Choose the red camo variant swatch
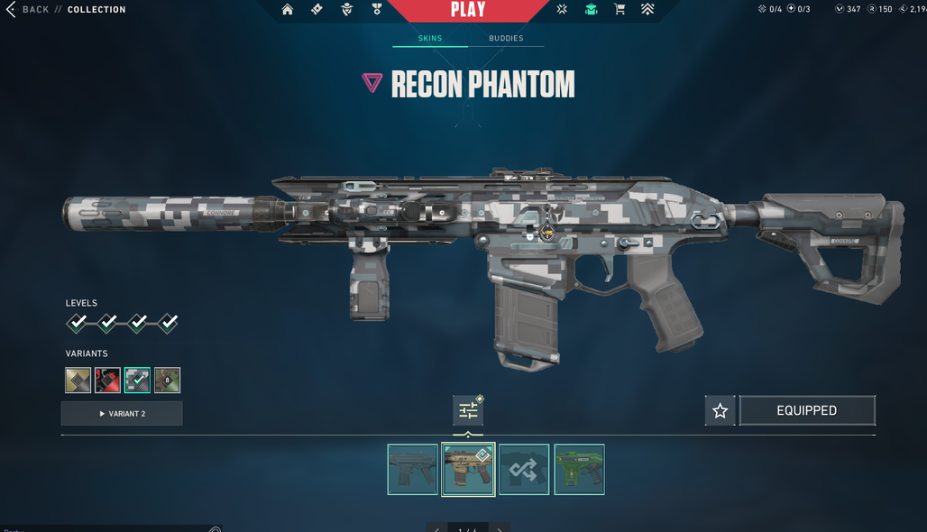Screen dimensions: 927x532 point(107,381)
